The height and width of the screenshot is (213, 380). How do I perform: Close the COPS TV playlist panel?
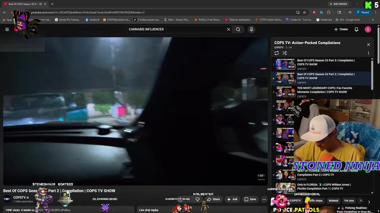368,45
